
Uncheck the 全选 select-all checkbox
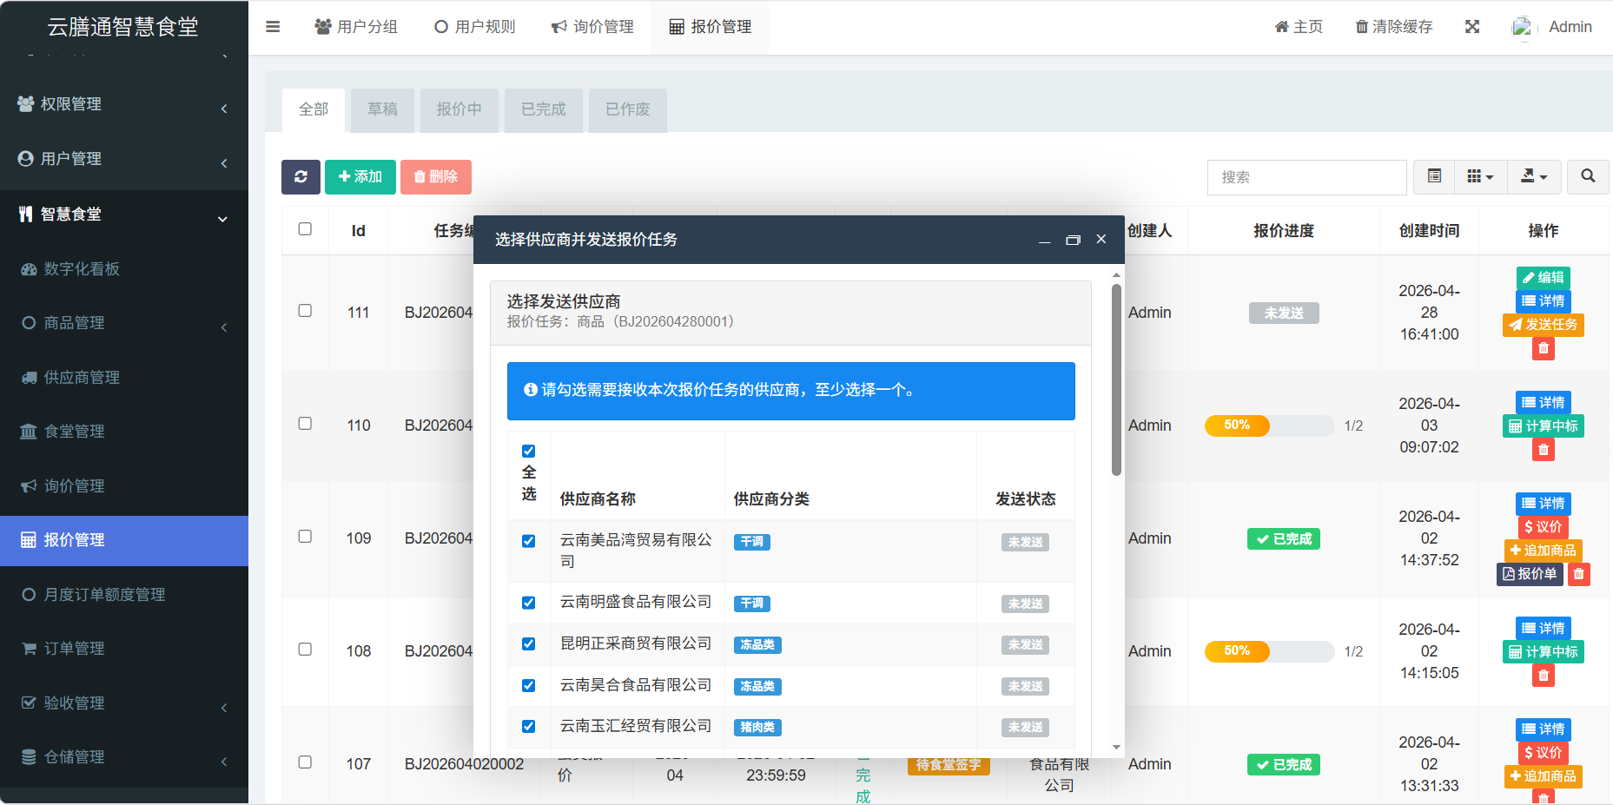pos(528,451)
